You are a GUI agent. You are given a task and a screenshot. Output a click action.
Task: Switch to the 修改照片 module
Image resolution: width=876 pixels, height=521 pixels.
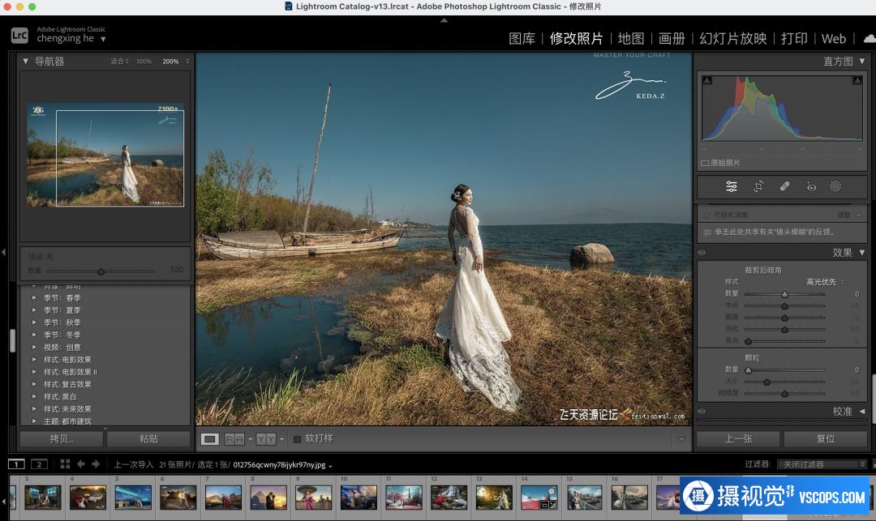[x=577, y=39]
